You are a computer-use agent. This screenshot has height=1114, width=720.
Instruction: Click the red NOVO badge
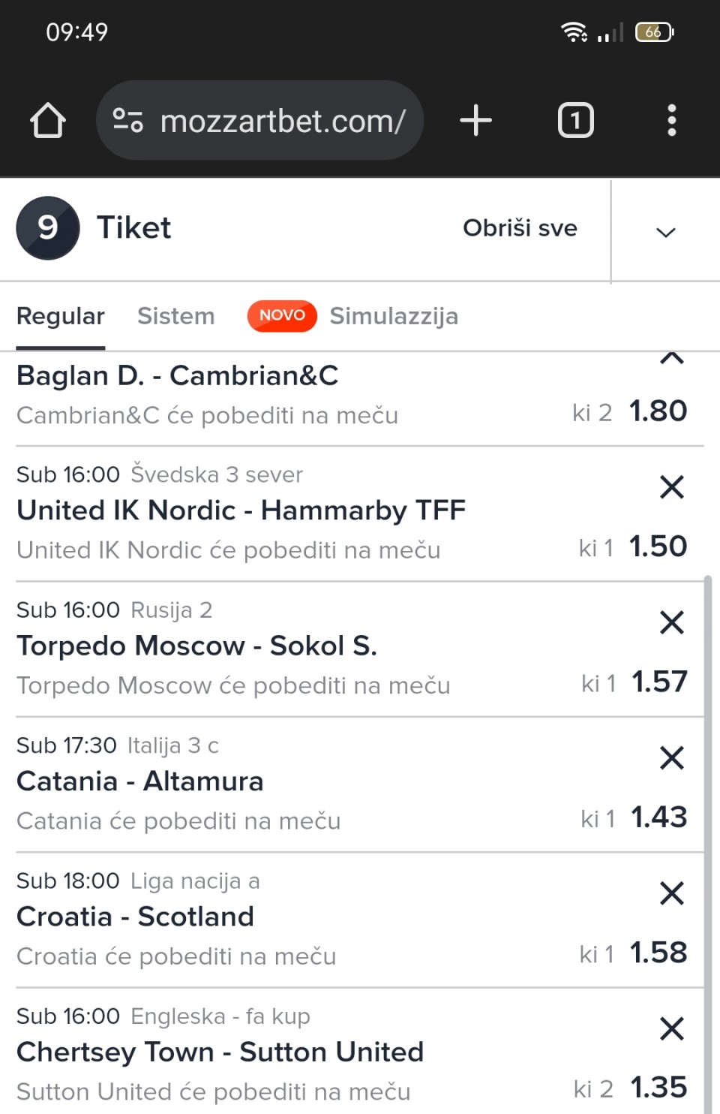(x=282, y=316)
